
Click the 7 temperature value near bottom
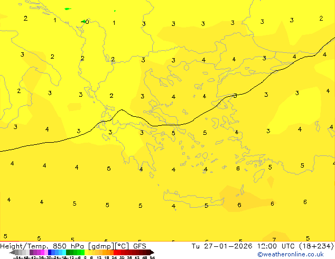click(274, 239)
